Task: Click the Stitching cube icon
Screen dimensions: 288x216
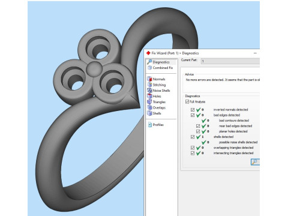Action: [149, 85]
